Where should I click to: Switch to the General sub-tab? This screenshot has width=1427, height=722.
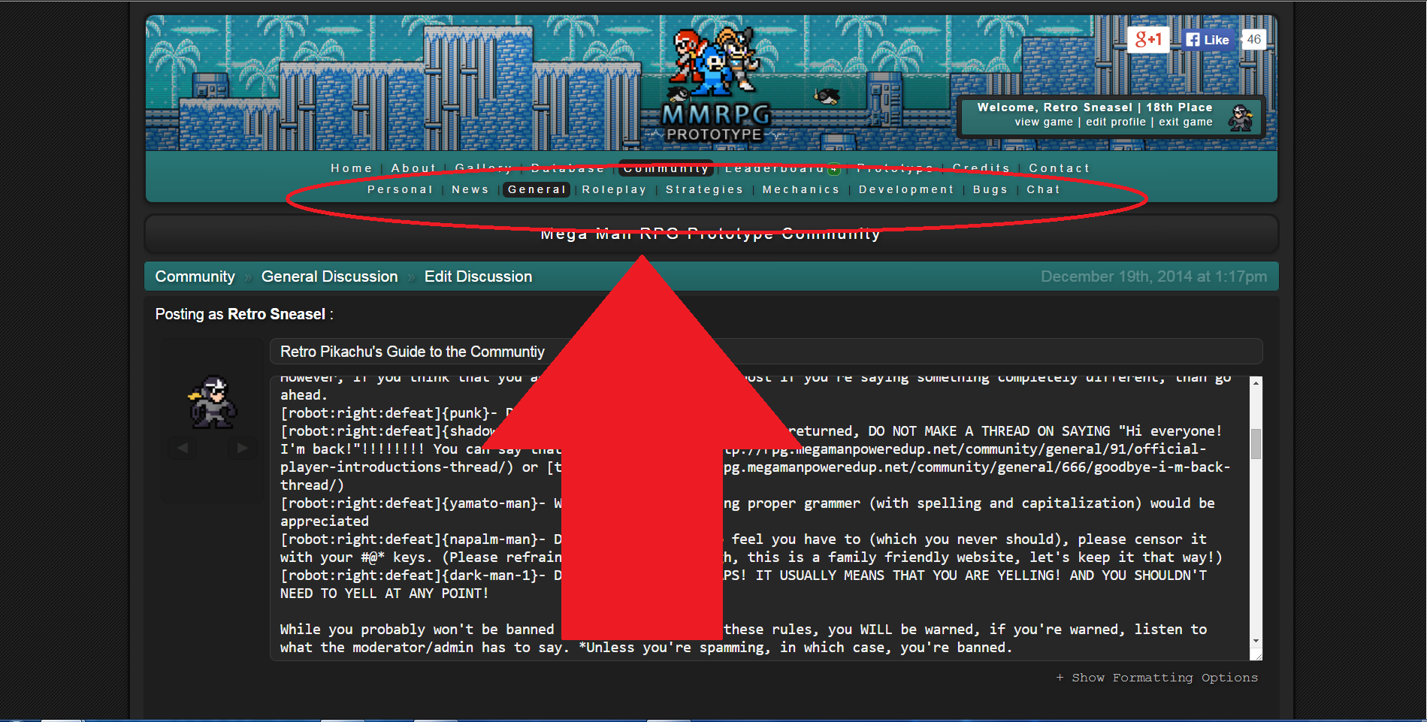coord(537,189)
